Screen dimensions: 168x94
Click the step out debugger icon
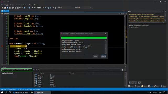click(51, 8)
